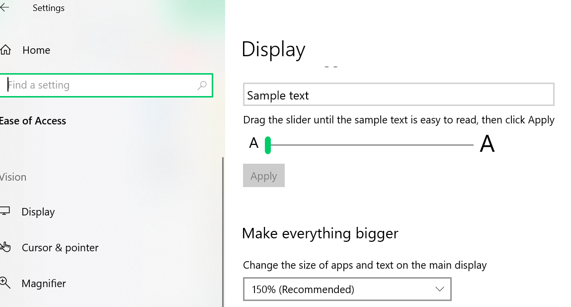Click the Display monitor icon in sidebar
This screenshot has height=307, width=571.
(x=5, y=211)
